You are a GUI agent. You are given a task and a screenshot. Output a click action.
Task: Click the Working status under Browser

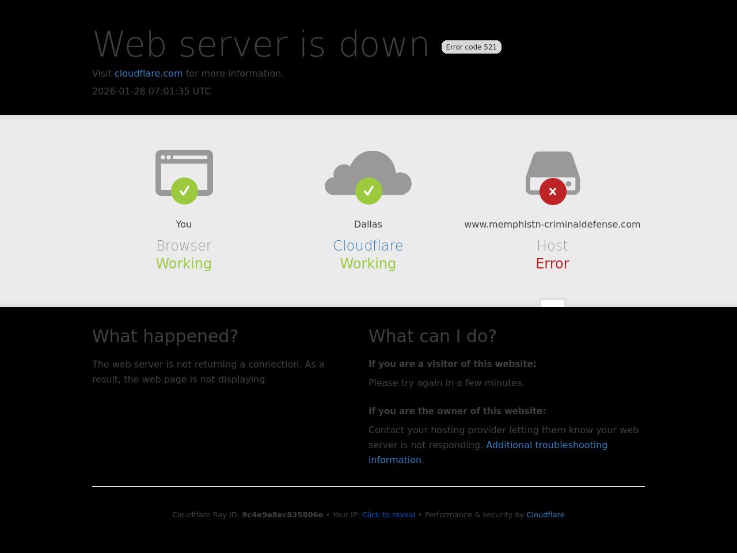184,263
